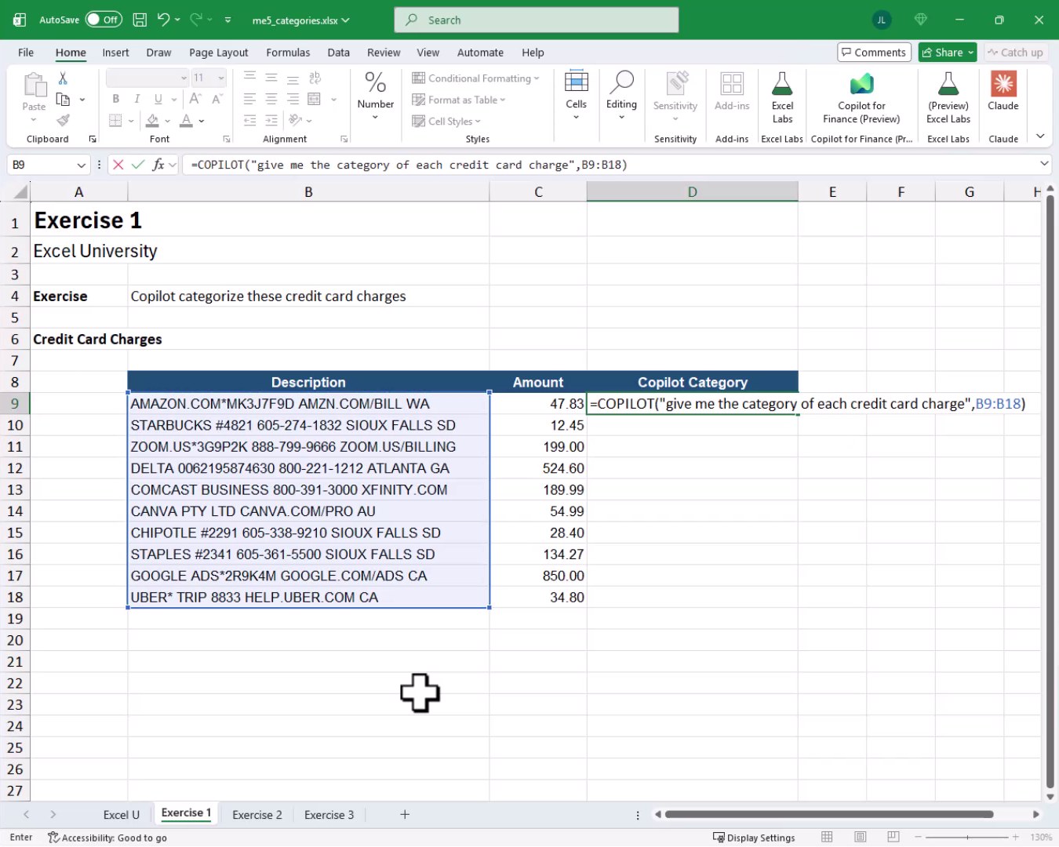Image resolution: width=1059 pixels, height=847 pixels.
Task: Switch to the Automate tab
Action: (x=480, y=53)
